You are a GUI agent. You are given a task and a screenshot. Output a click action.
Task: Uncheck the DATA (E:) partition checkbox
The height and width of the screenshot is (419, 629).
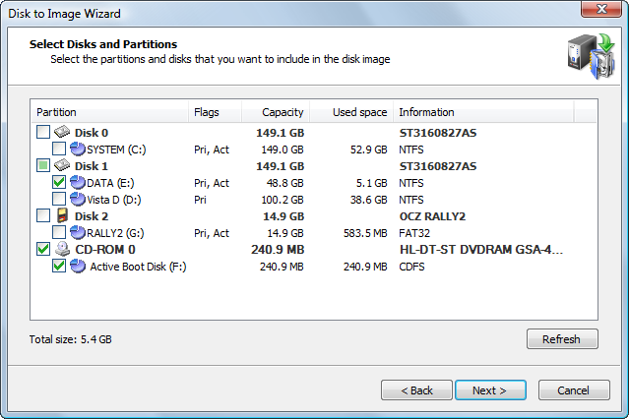pos(59,183)
